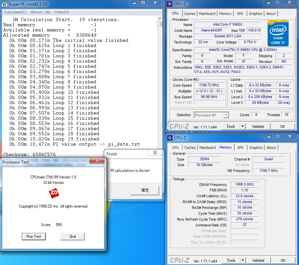The width and height of the screenshot is (299, 265).
Task: Open the Processor #1 selection dropdown
Action: tap(211, 115)
